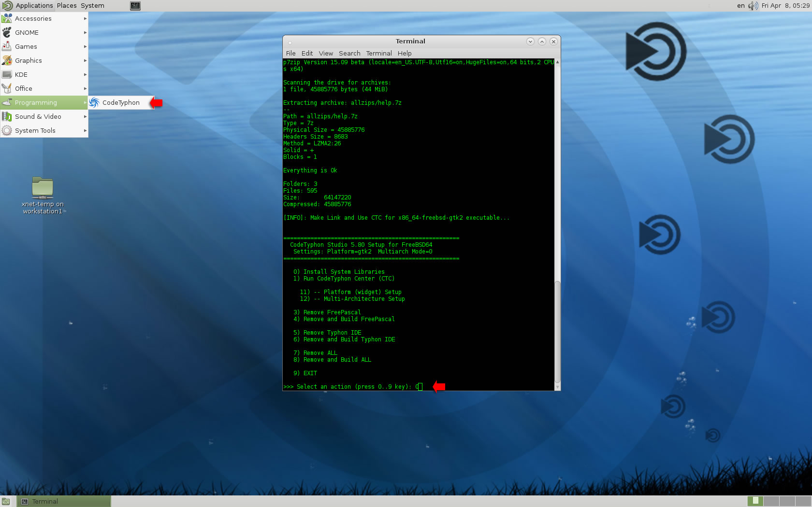The image size is (812, 507).
Task: Open the Terminal Help menu
Action: 405,53
